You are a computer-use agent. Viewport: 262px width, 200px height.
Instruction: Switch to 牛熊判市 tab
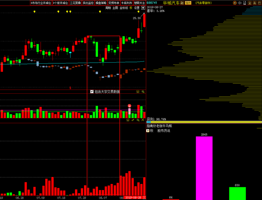[x=127, y=3]
